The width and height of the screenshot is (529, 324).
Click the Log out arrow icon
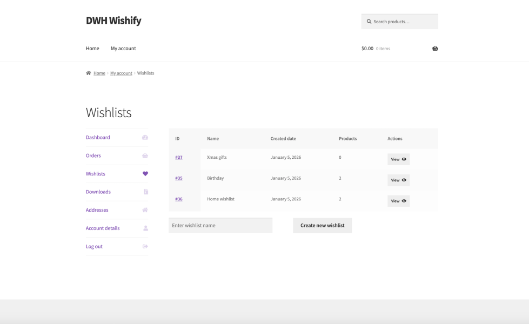pos(145,246)
